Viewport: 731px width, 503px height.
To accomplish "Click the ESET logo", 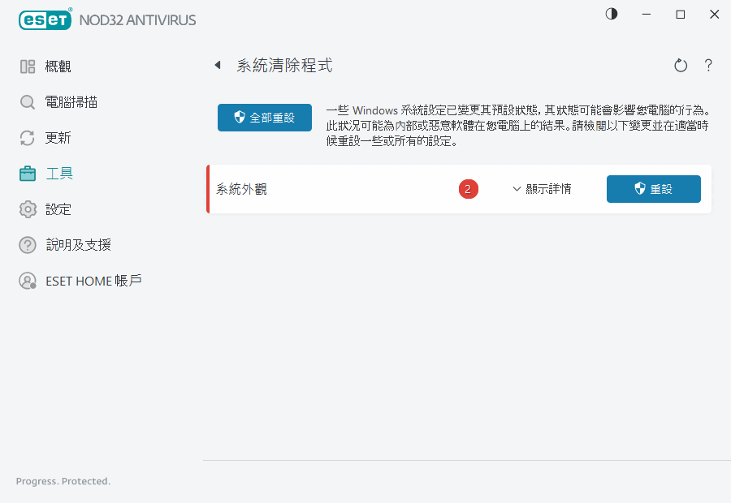I will pos(45,19).
